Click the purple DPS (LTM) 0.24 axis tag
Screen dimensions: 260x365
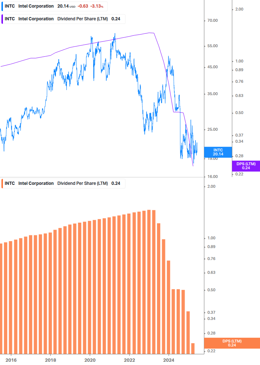point(246,166)
